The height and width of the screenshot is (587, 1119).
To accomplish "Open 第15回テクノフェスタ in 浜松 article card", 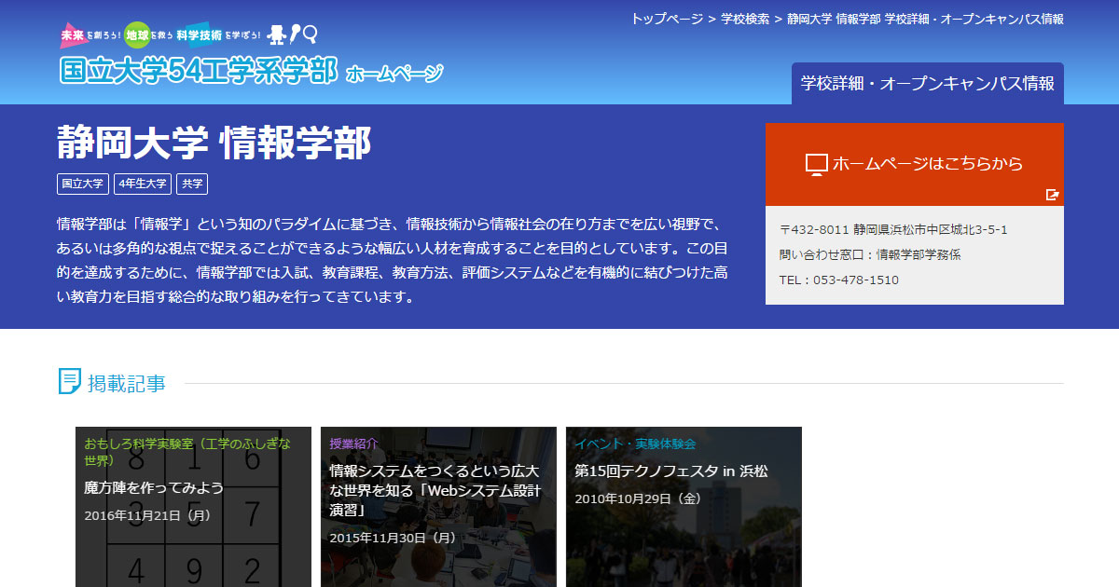I will 684,507.
